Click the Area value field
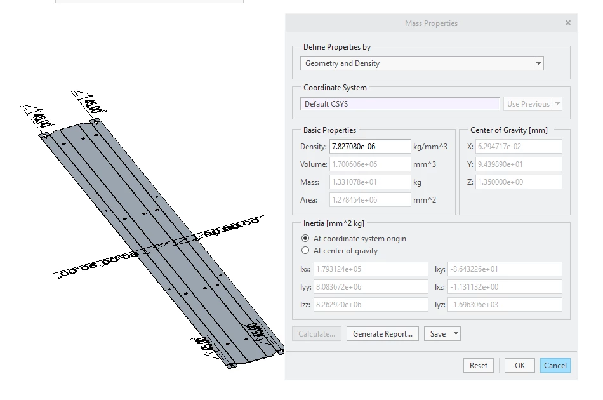The width and height of the screenshot is (603, 400). (370, 199)
